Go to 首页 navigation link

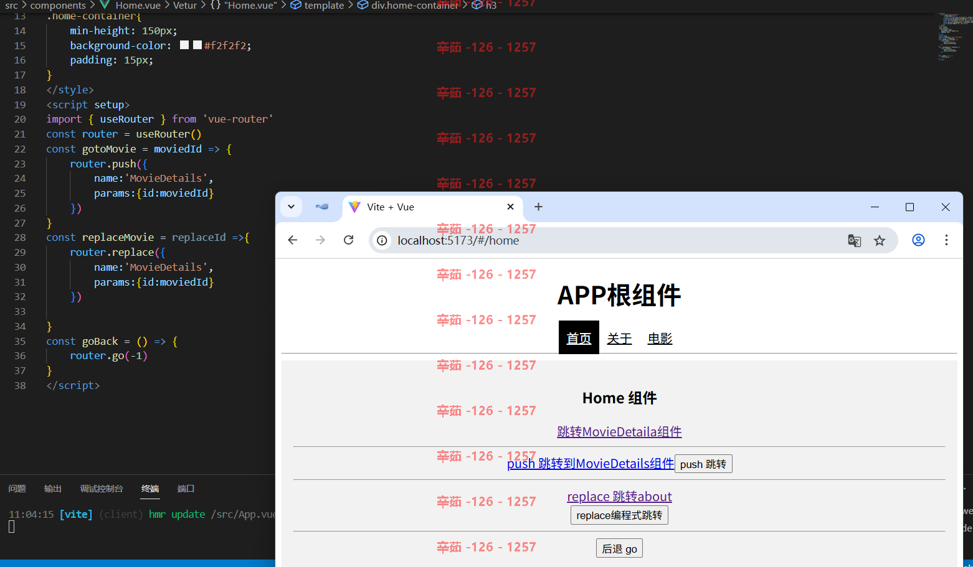pyautogui.click(x=579, y=338)
